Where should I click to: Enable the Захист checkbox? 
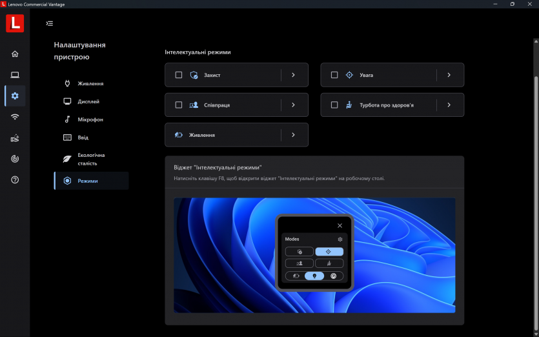coord(179,75)
